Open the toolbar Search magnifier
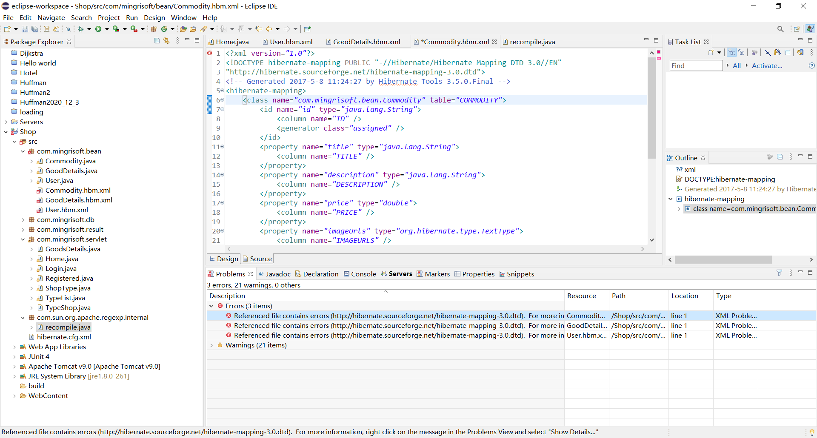 click(x=780, y=29)
